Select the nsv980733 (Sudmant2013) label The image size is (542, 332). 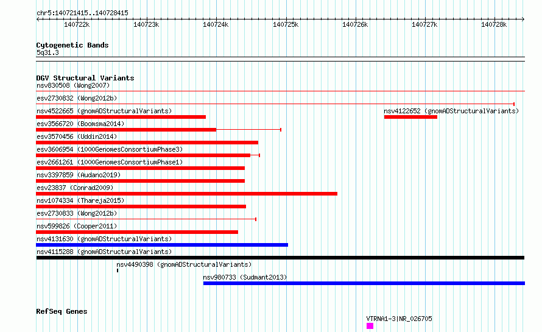click(x=245, y=277)
